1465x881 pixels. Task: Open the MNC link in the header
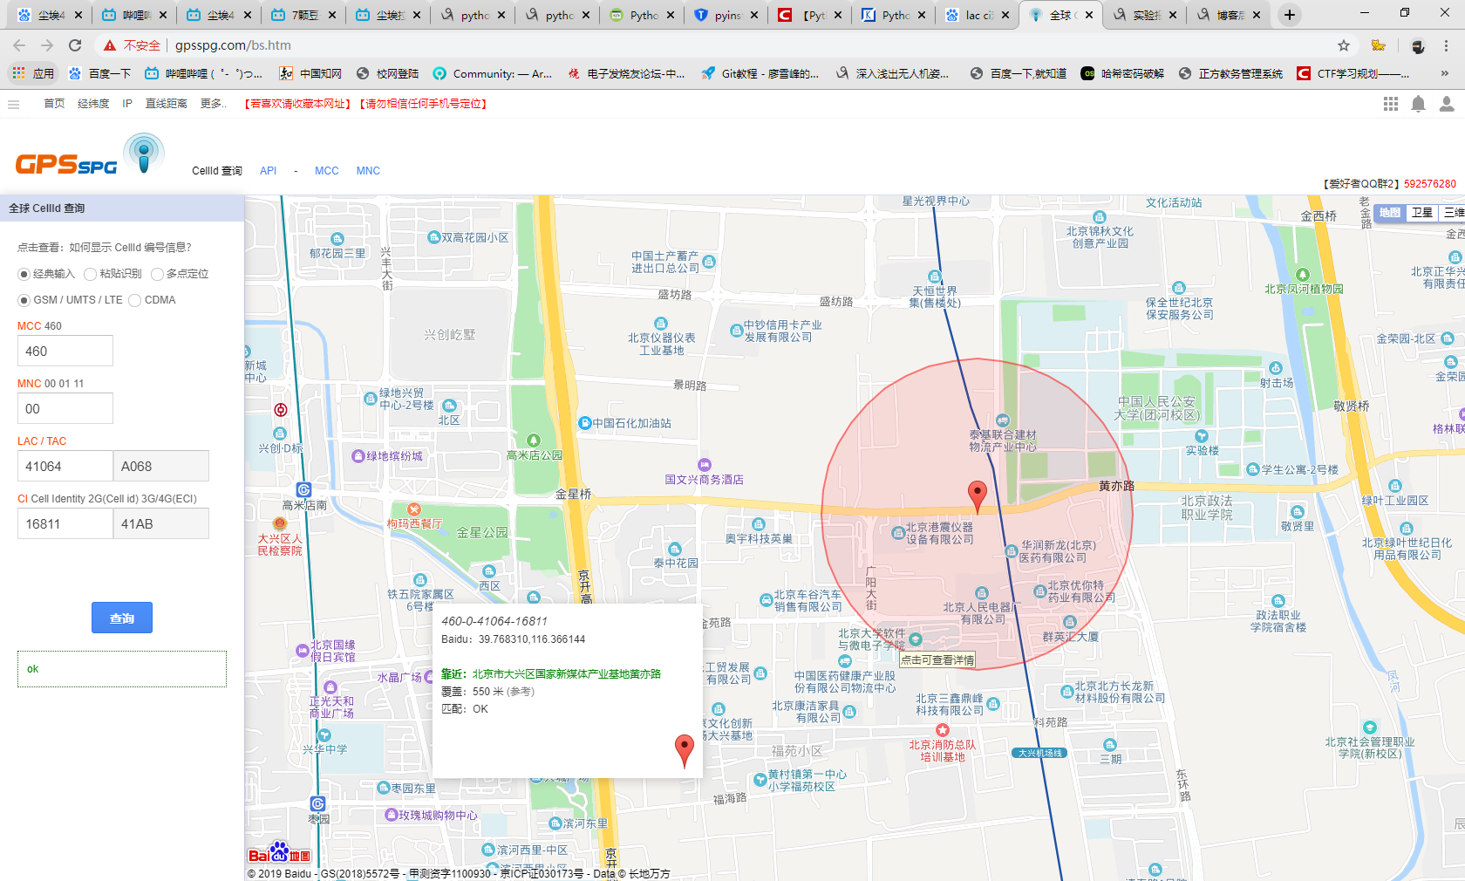click(368, 171)
